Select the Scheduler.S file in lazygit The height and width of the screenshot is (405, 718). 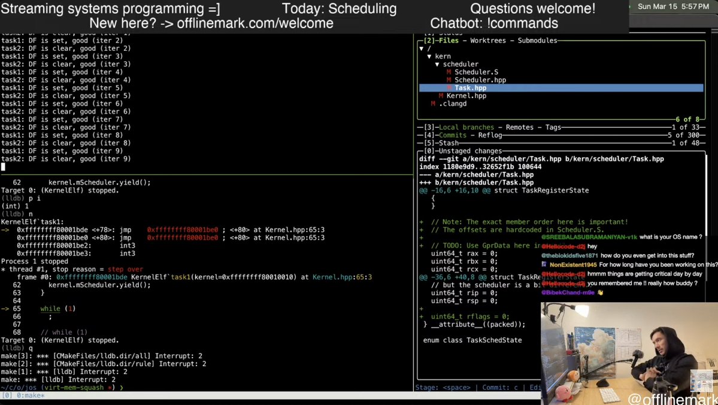coord(476,72)
